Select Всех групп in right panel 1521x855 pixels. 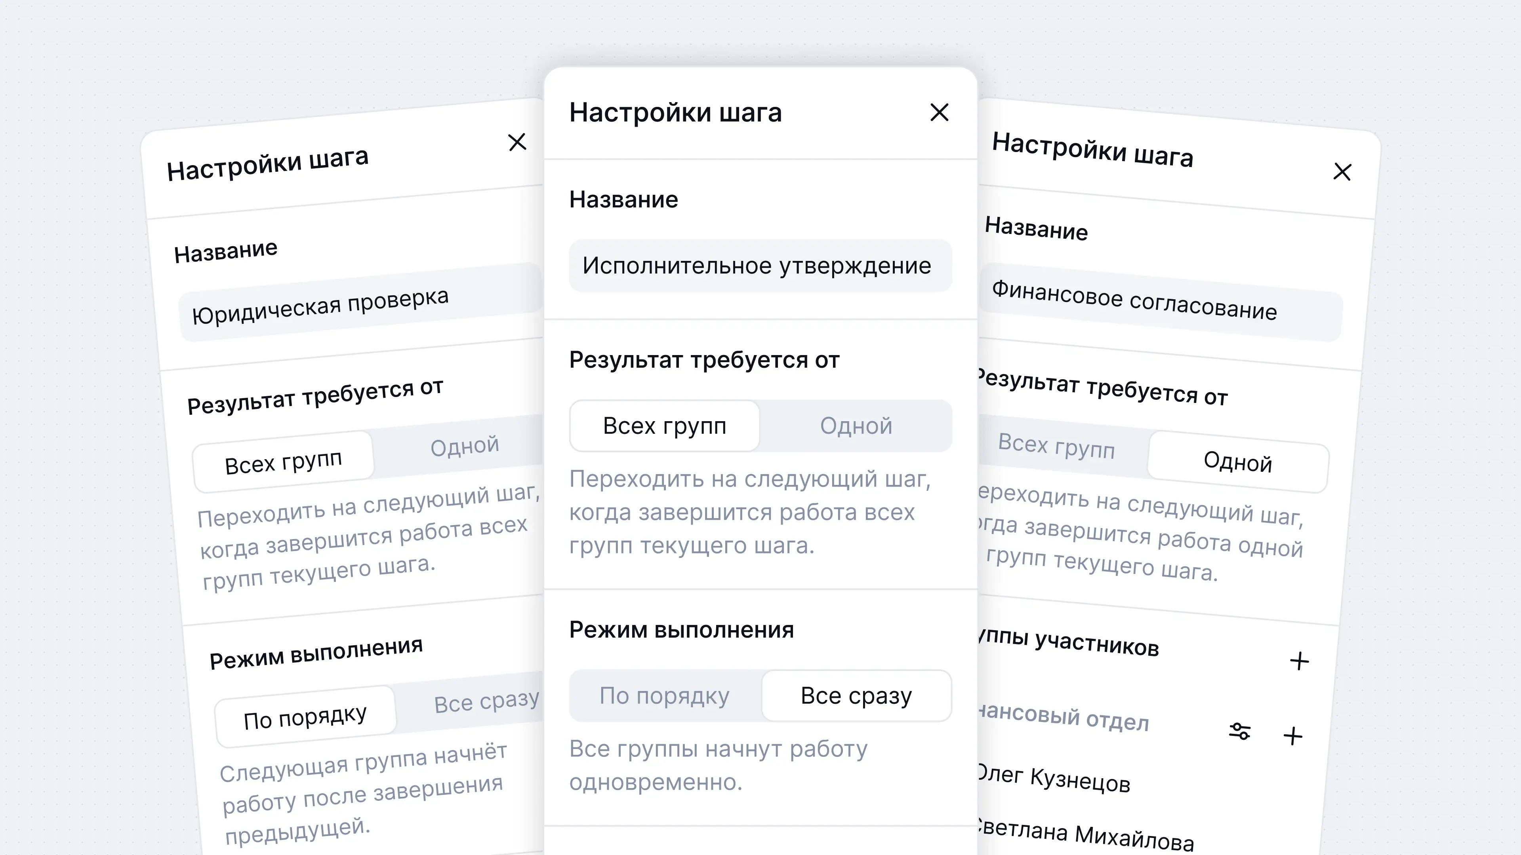click(x=1056, y=446)
